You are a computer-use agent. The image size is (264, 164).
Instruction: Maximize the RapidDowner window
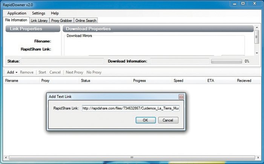coord(243,4)
